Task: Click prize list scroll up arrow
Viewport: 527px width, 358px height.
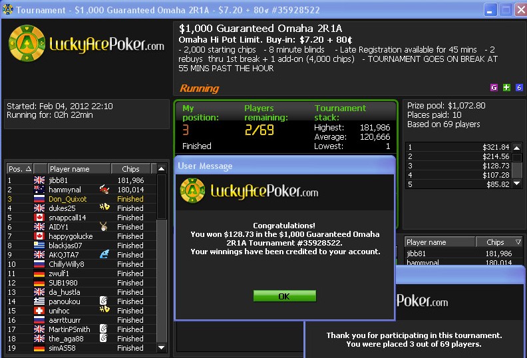Action: tap(517, 147)
